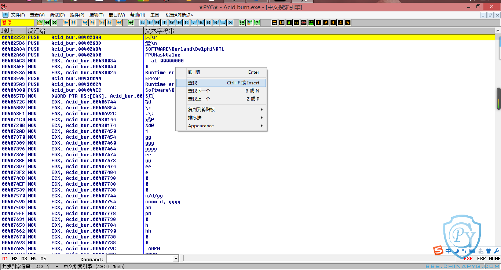Click the green Options list icon
The image size is (501, 270).
tap(242, 22)
